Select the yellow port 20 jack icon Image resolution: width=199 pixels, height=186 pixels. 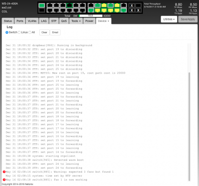coord(110,10)
